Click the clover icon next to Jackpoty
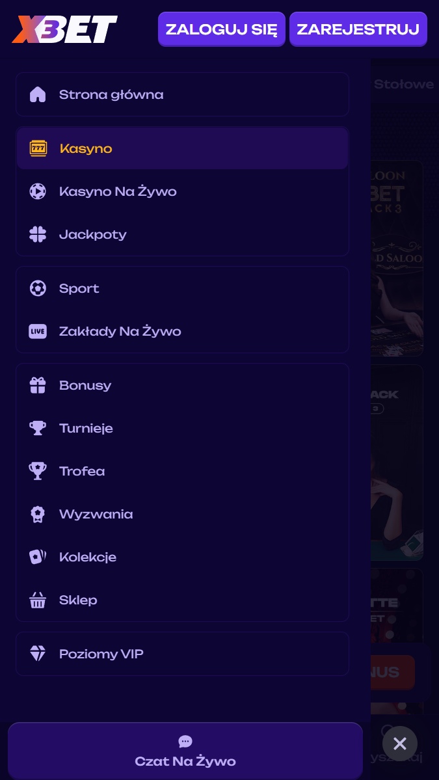Image resolution: width=439 pixels, height=780 pixels. click(x=38, y=234)
